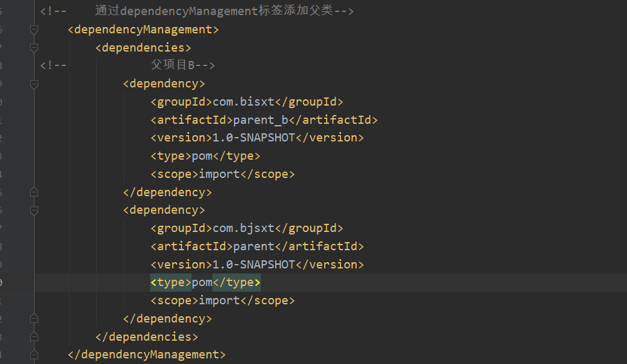This screenshot has height=364, width=627.
Task: Click the highlighted opening <type> tag
Action: point(171,282)
